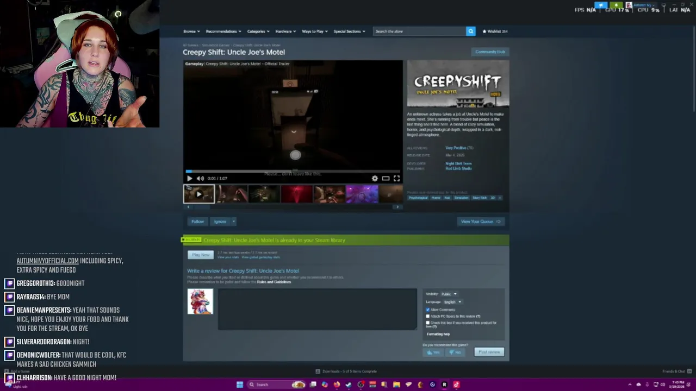
Task: Open Firefox from the taskbar
Action: (337, 384)
